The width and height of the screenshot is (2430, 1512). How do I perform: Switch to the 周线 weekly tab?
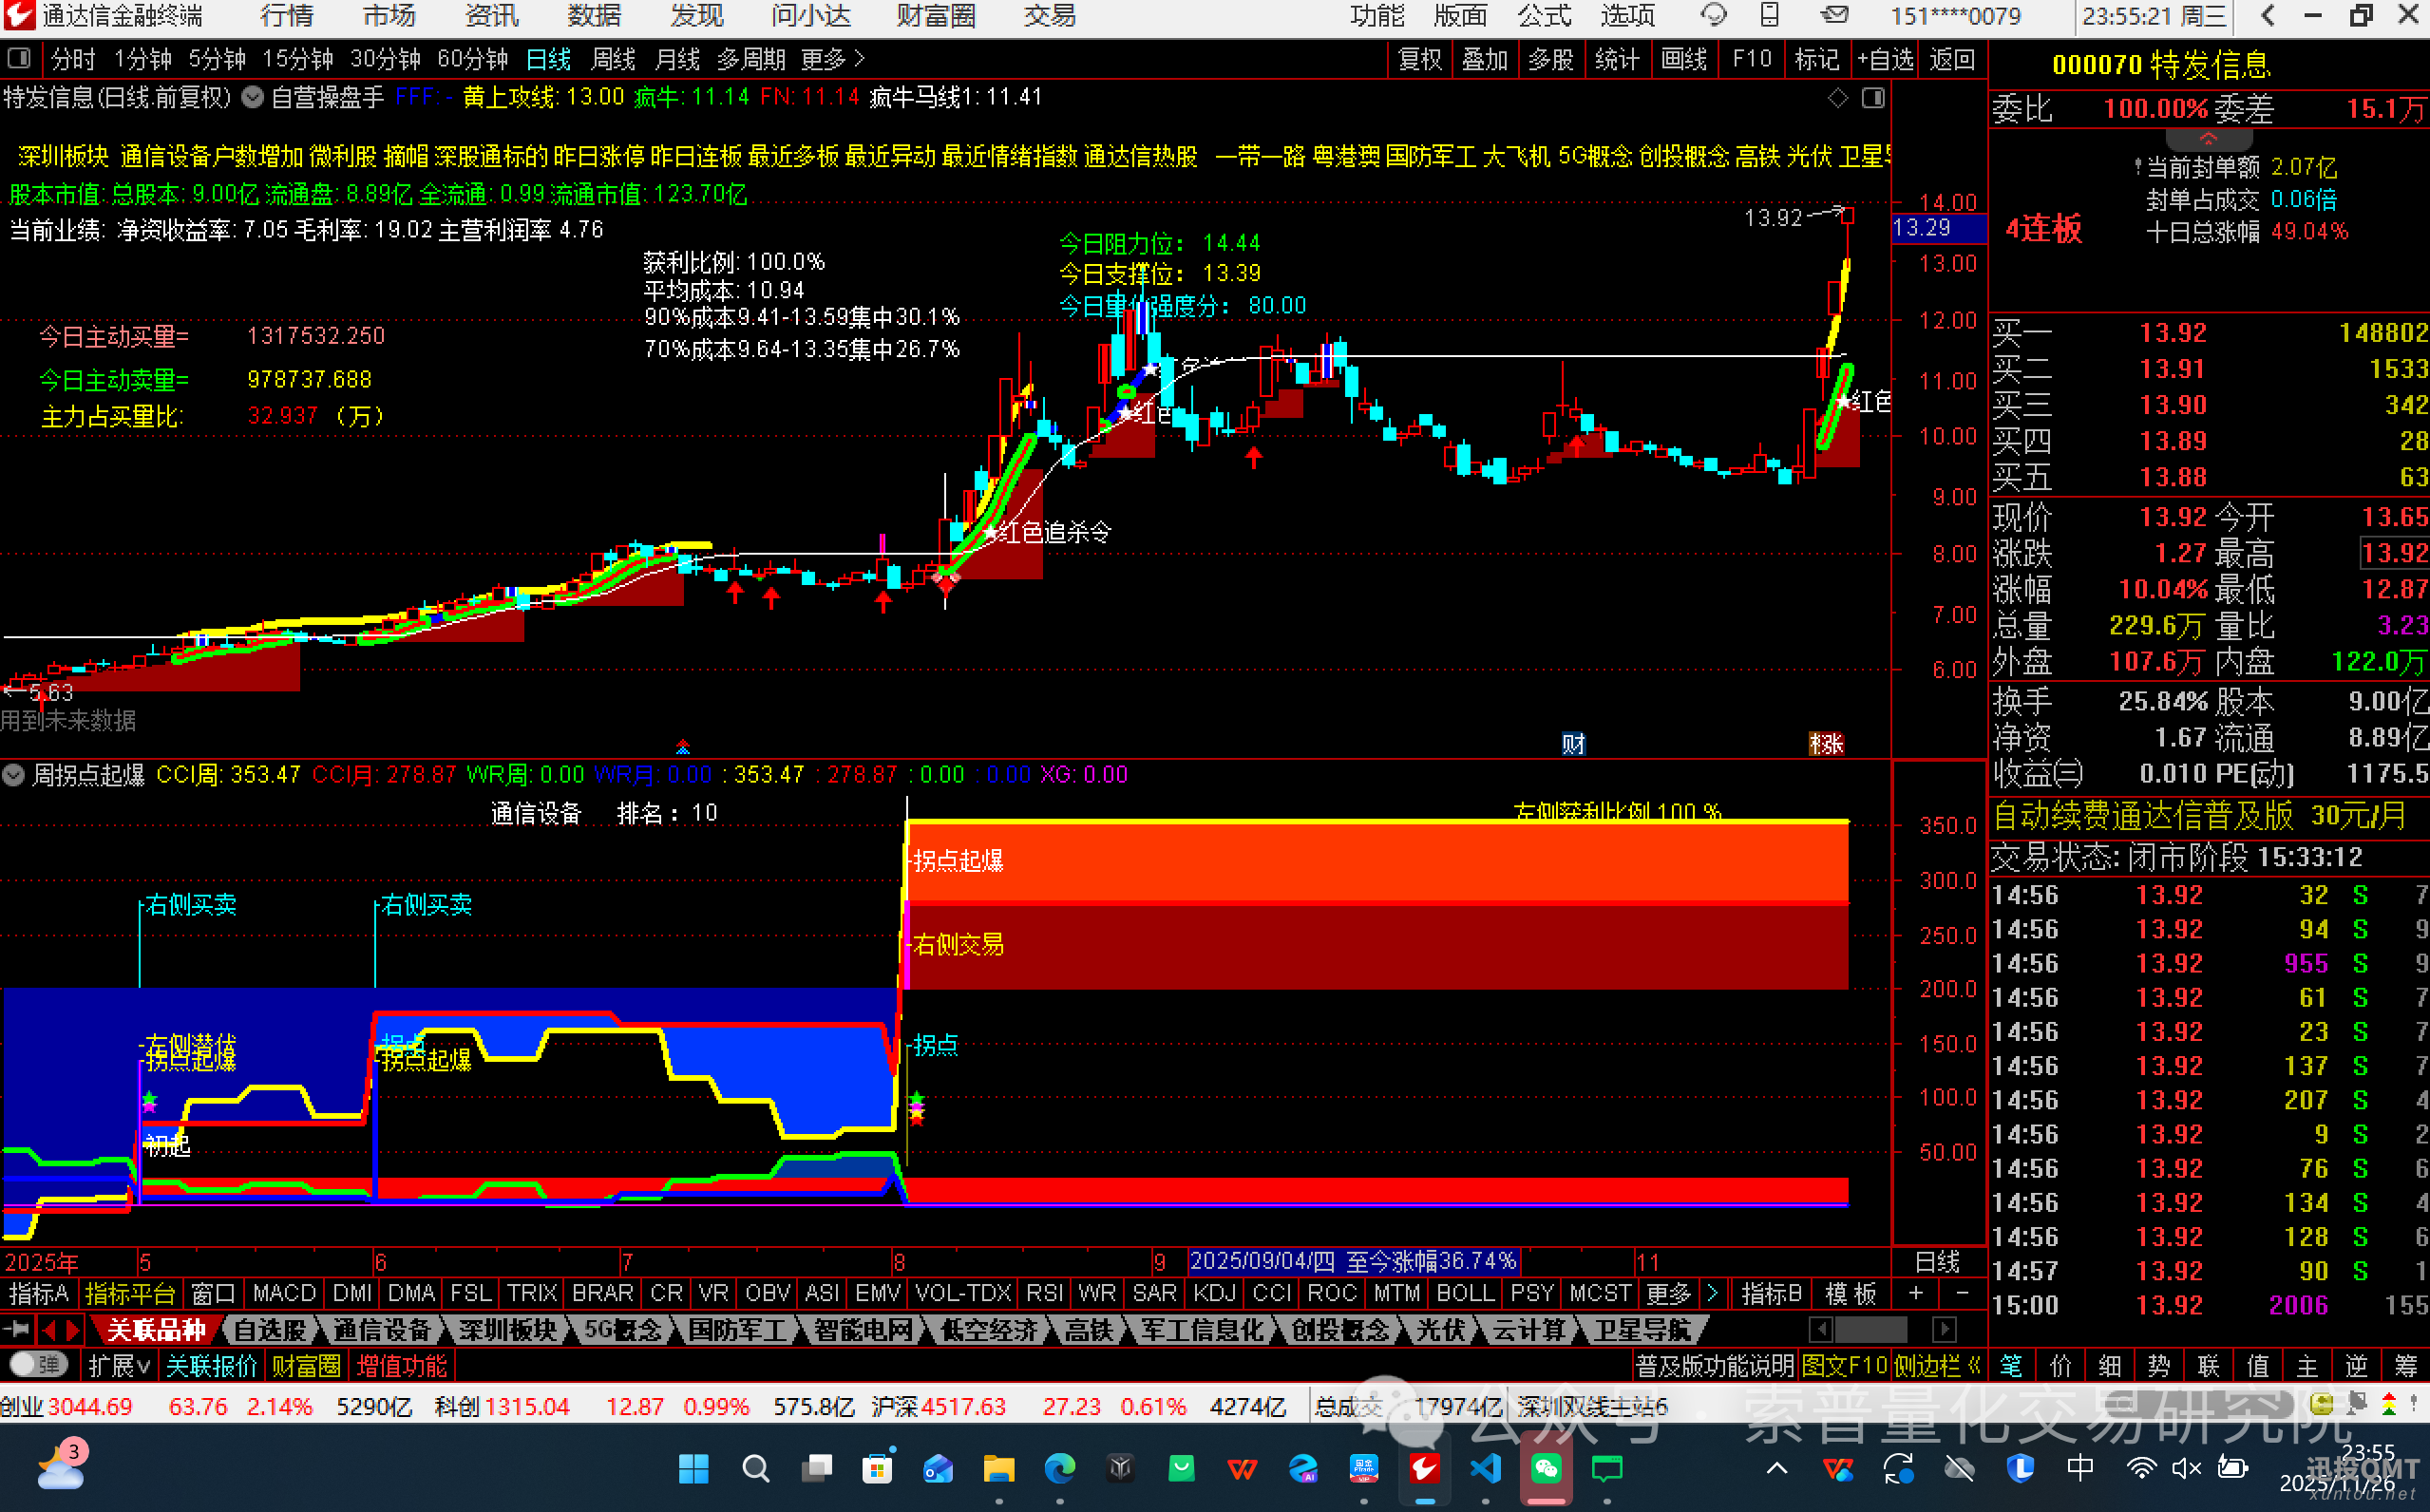pos(614,59)
